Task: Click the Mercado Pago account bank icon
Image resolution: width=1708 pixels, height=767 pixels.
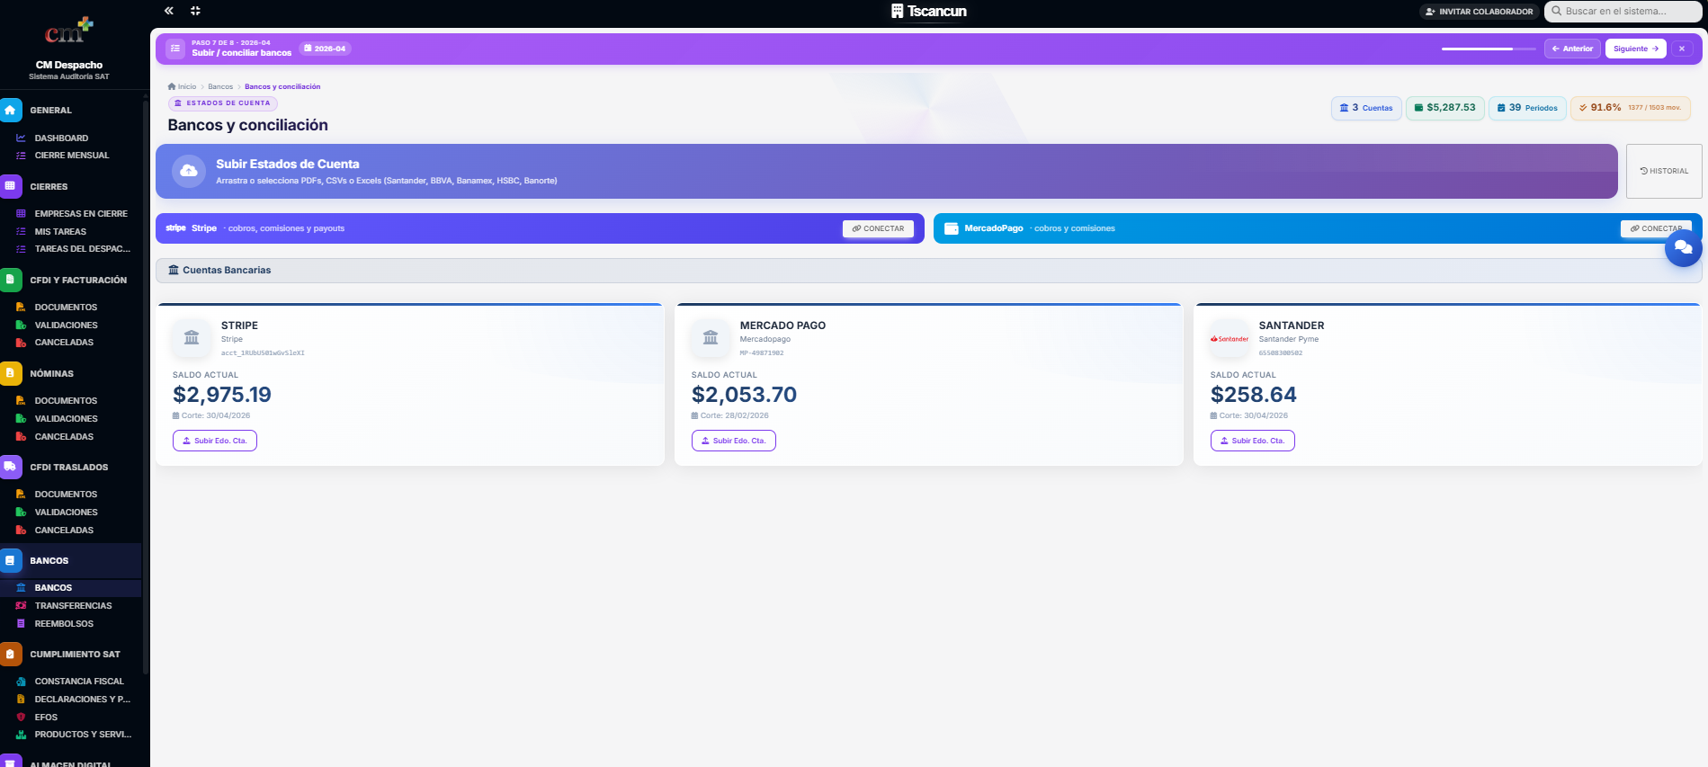Action: pyautogui.click(x=711, y=338)
